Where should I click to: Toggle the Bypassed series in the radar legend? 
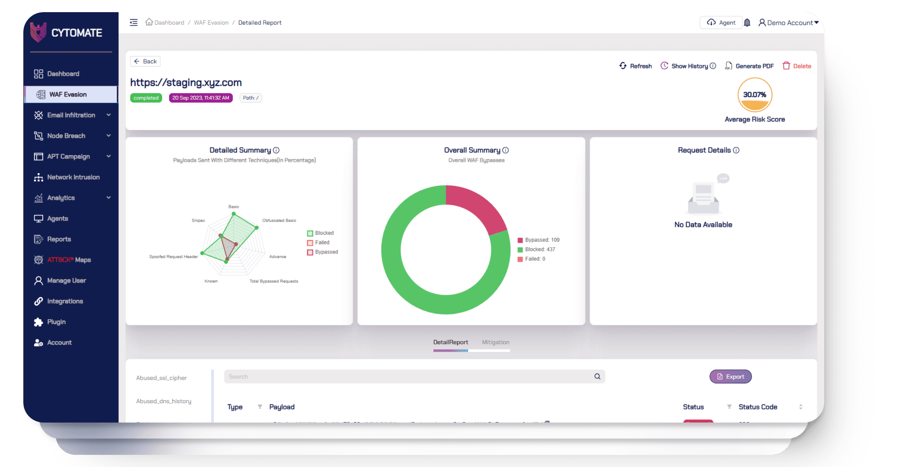(x=323, y=252)
